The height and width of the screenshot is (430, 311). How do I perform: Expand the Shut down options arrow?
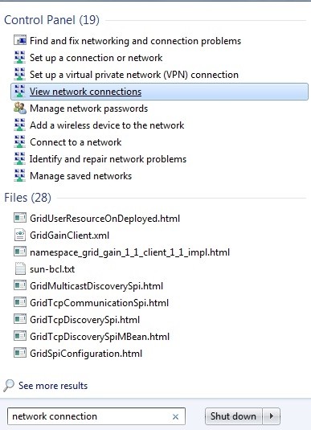click(x=272, y=416)
